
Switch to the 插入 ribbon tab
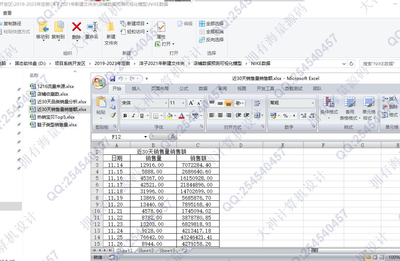(136, 88)
